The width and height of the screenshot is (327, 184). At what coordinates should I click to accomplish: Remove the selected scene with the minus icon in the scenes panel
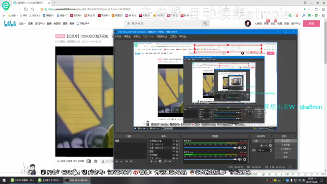[121, 161]
